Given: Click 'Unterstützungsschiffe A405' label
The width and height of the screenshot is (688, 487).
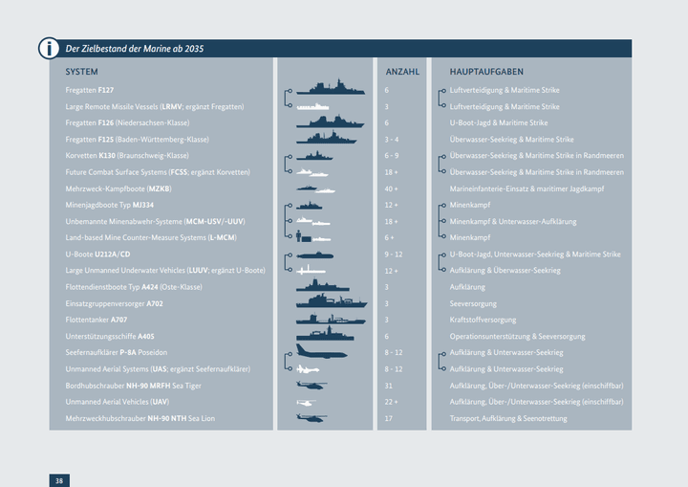Looking at the screenshot, I should 110,337.
